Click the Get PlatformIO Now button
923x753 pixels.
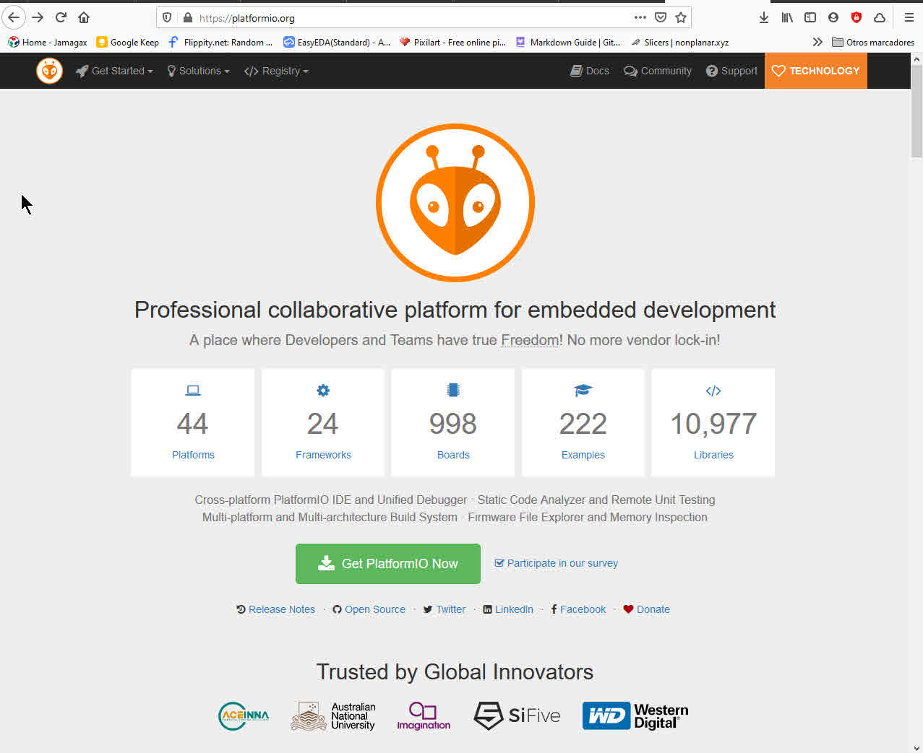pyautogui.click(x=388, y=564)
